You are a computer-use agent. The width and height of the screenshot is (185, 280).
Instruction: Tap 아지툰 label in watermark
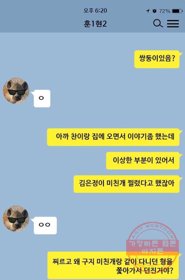tap(153, 251)
